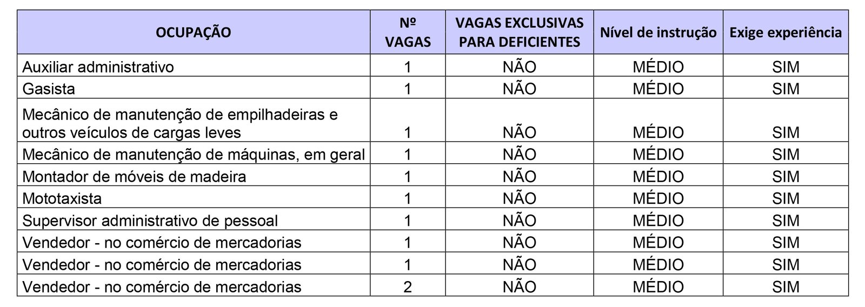Click the Exige experiência column header
This screenshot has width=865, height=307.
(785, 32)
